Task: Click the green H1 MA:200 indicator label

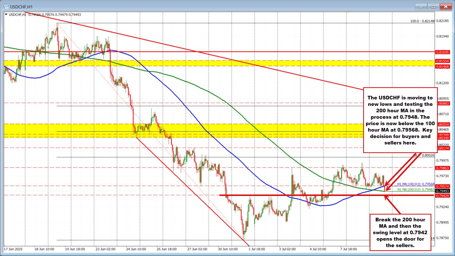Action: pyautogui.click(x=416, y=189)
